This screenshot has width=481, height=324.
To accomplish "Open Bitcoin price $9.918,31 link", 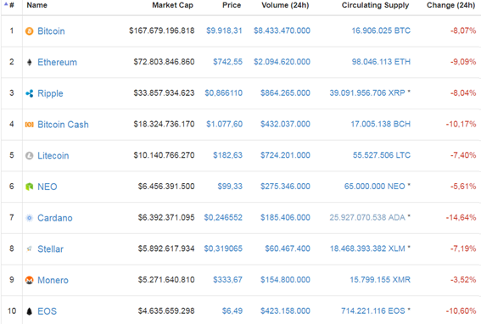I will coord(224,31).
